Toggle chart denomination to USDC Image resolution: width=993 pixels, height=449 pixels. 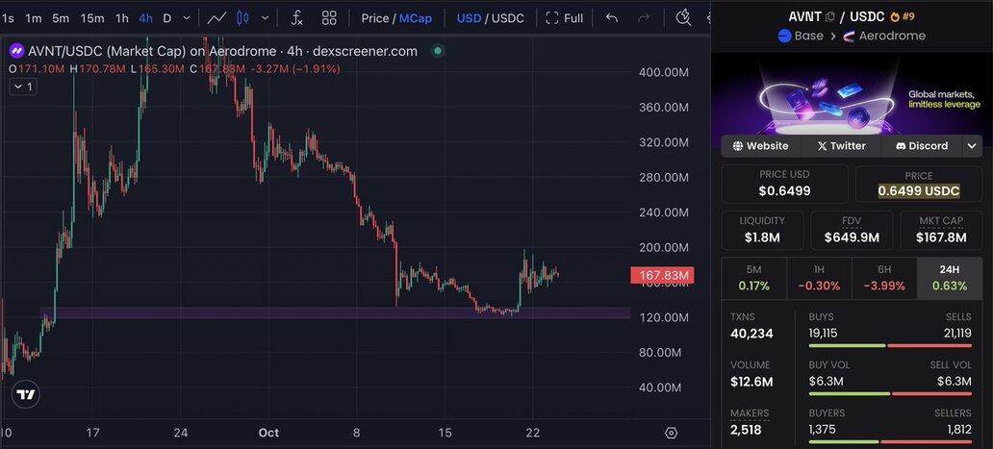[x=508, y=17]
